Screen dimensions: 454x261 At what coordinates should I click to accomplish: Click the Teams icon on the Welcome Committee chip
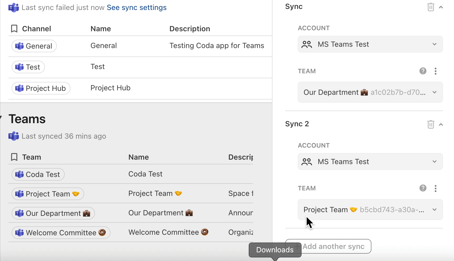(19, 232)
